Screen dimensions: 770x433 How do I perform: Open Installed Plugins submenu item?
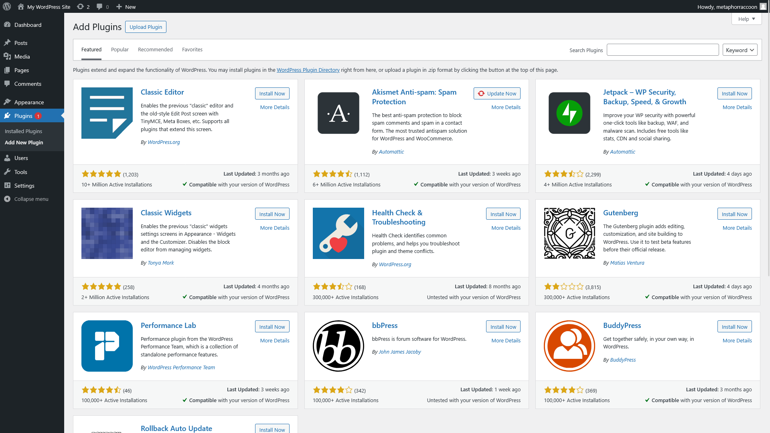point(23,131)
